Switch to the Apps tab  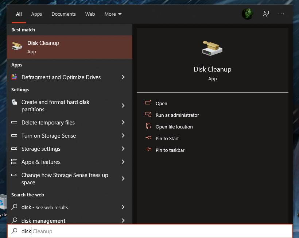pyautogui.click(x=36, y=14)
